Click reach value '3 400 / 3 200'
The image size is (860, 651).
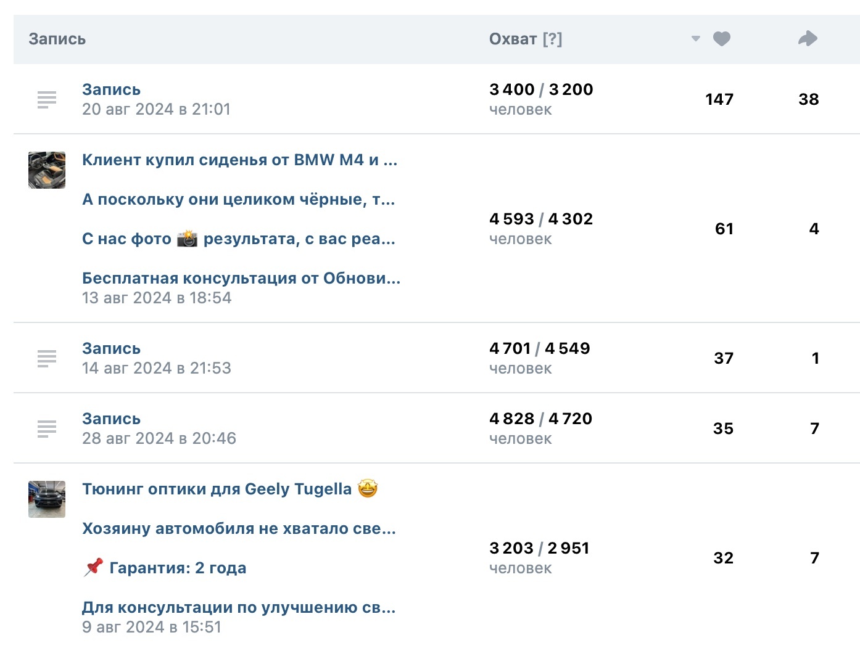pos(541,89)
